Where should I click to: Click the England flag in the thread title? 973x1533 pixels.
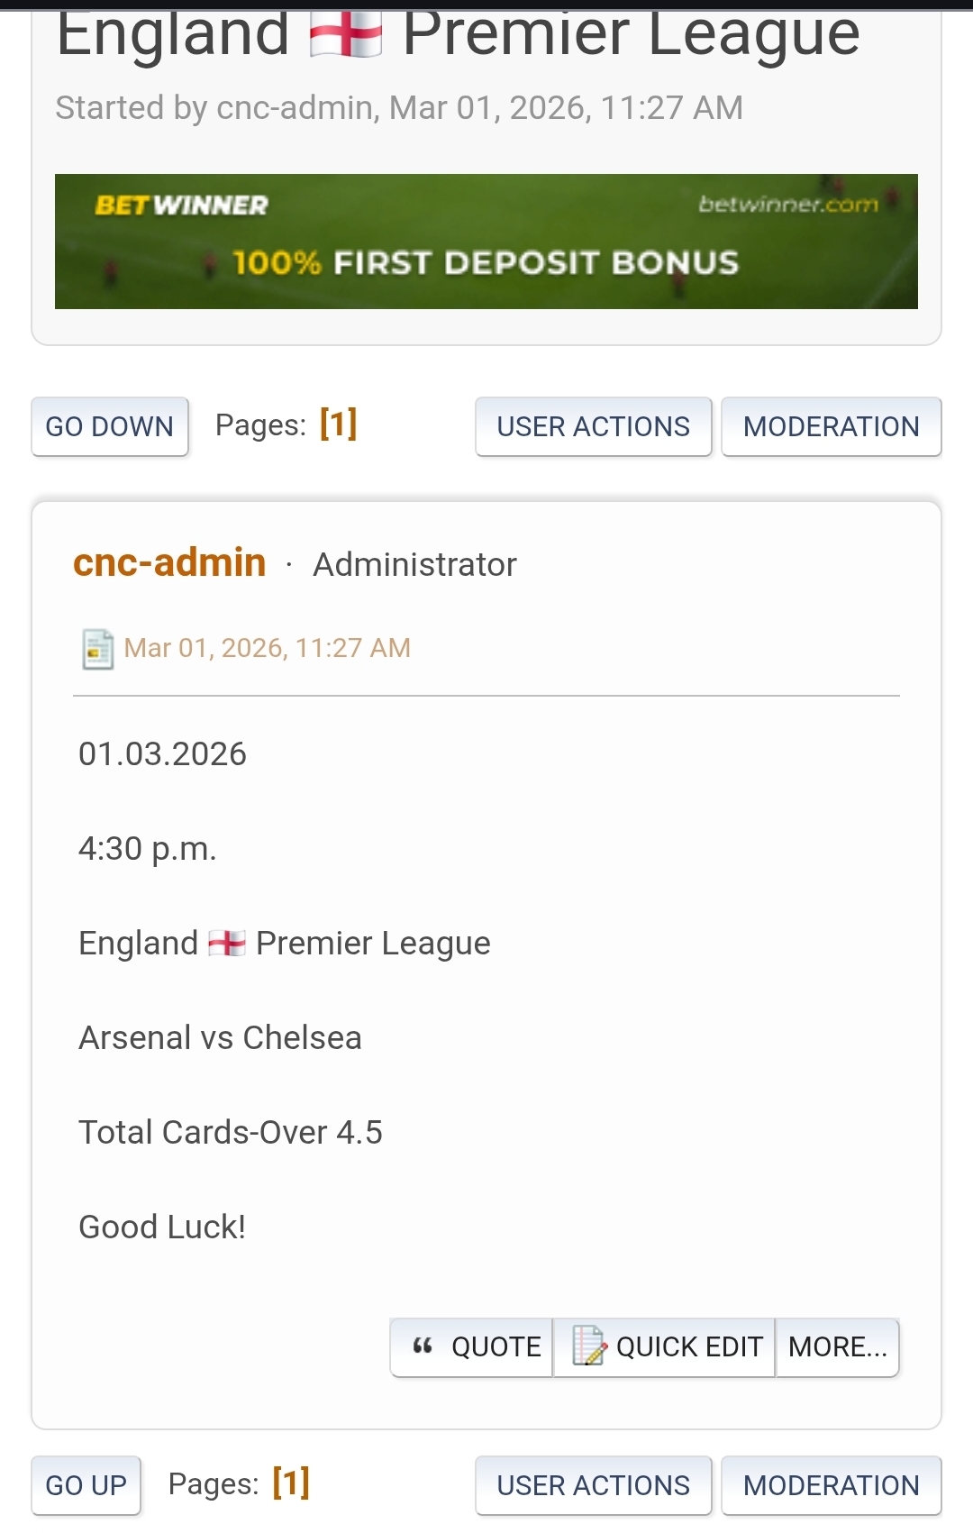point(346,34)
